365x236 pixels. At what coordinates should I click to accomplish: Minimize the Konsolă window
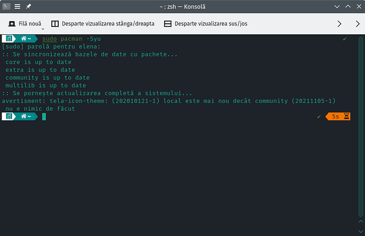click(337, 6)
